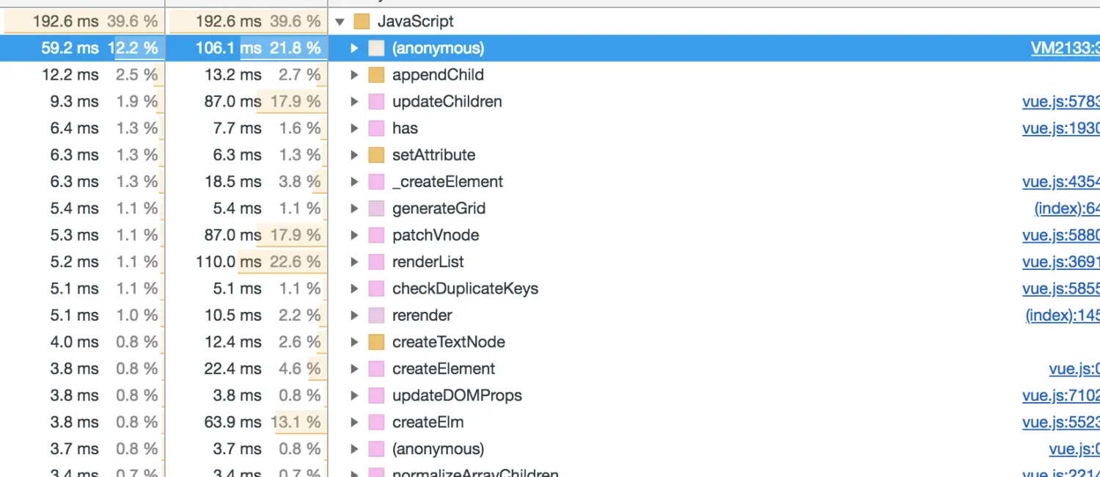Expand the selected (anonymous) VM2133 row
1100x477 pixels.
[354, 48]
